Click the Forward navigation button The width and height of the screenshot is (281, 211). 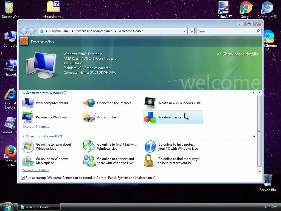tap(31, 31)
